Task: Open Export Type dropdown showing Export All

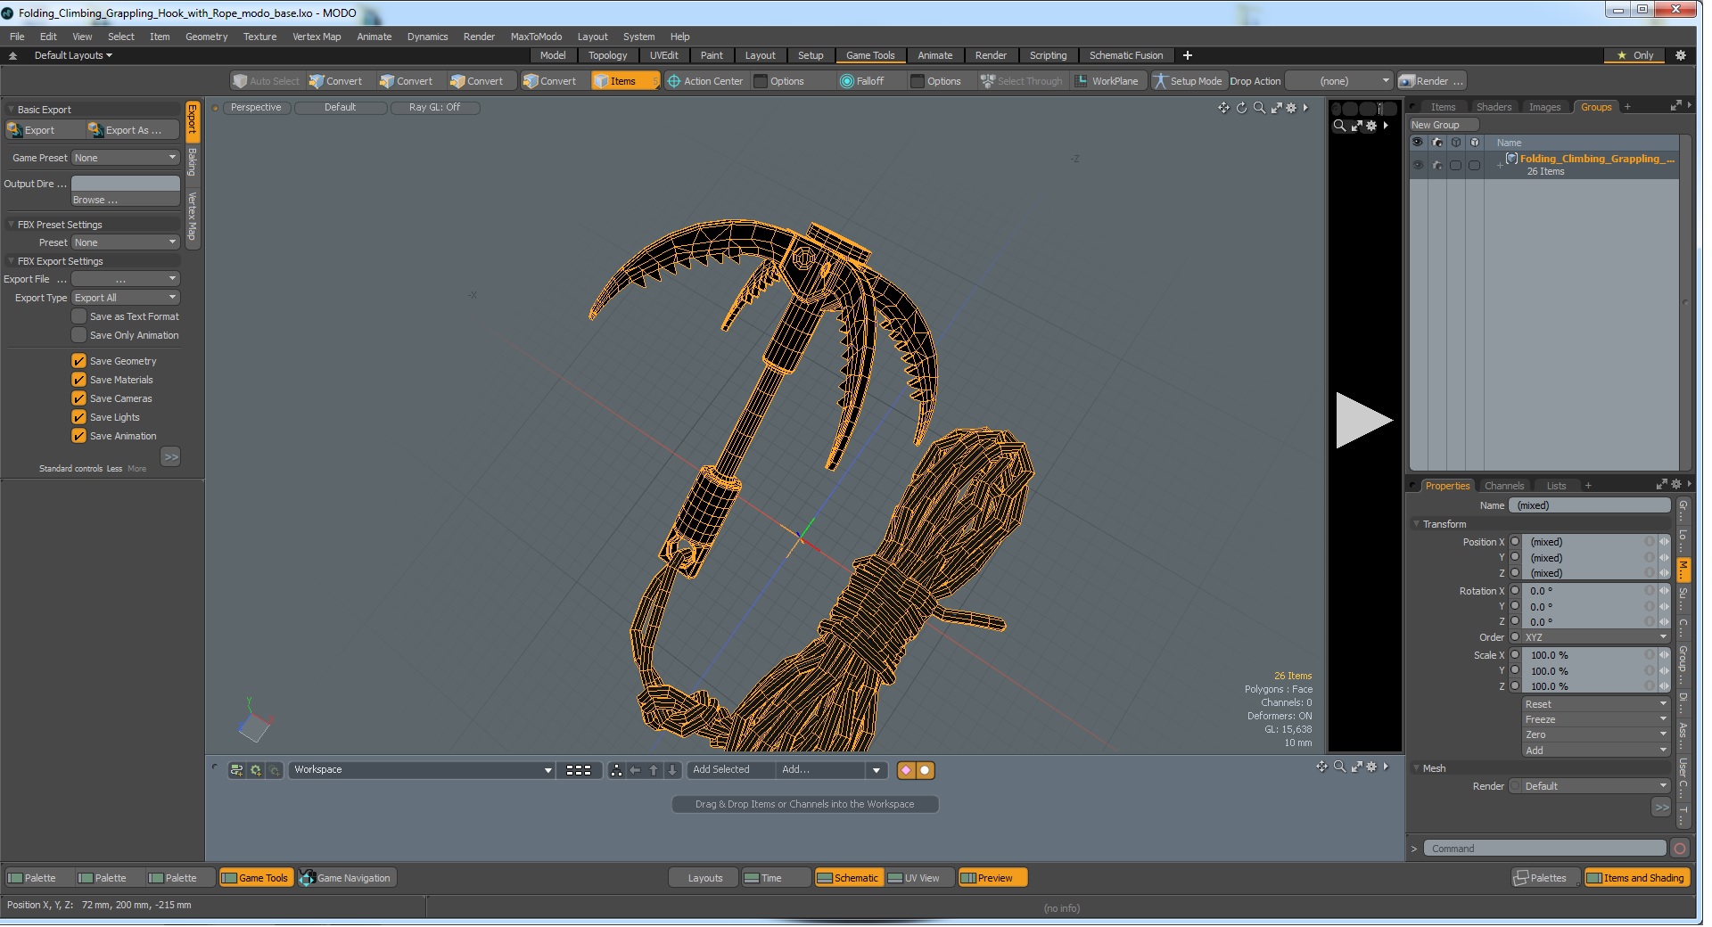Action: pos(125,298)
